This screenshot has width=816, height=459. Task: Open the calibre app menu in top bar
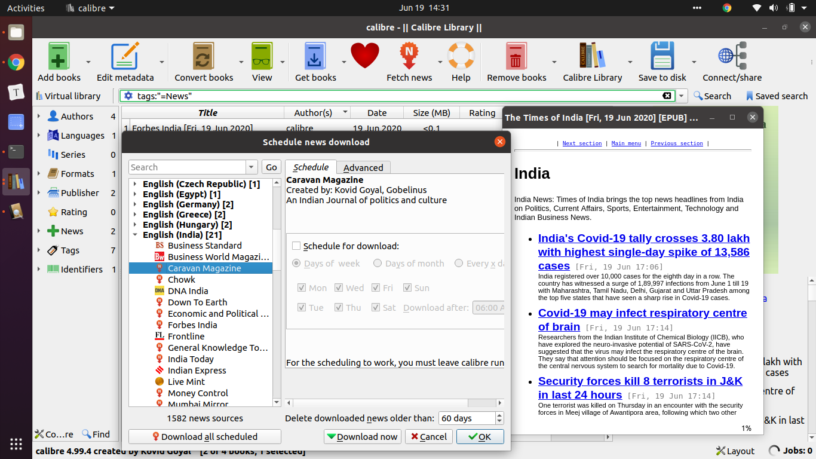(90, 8)
